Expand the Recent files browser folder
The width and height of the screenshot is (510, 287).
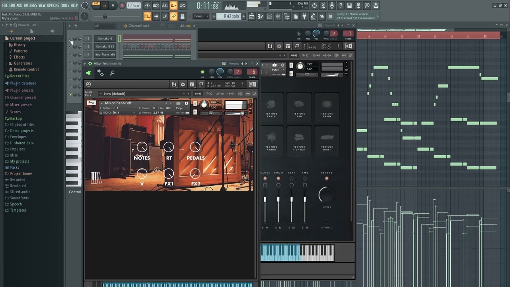pos(20,76)
